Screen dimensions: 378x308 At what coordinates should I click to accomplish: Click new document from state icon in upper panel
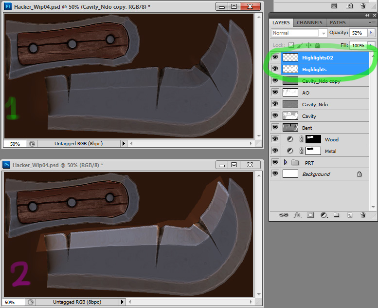[334, 6]
